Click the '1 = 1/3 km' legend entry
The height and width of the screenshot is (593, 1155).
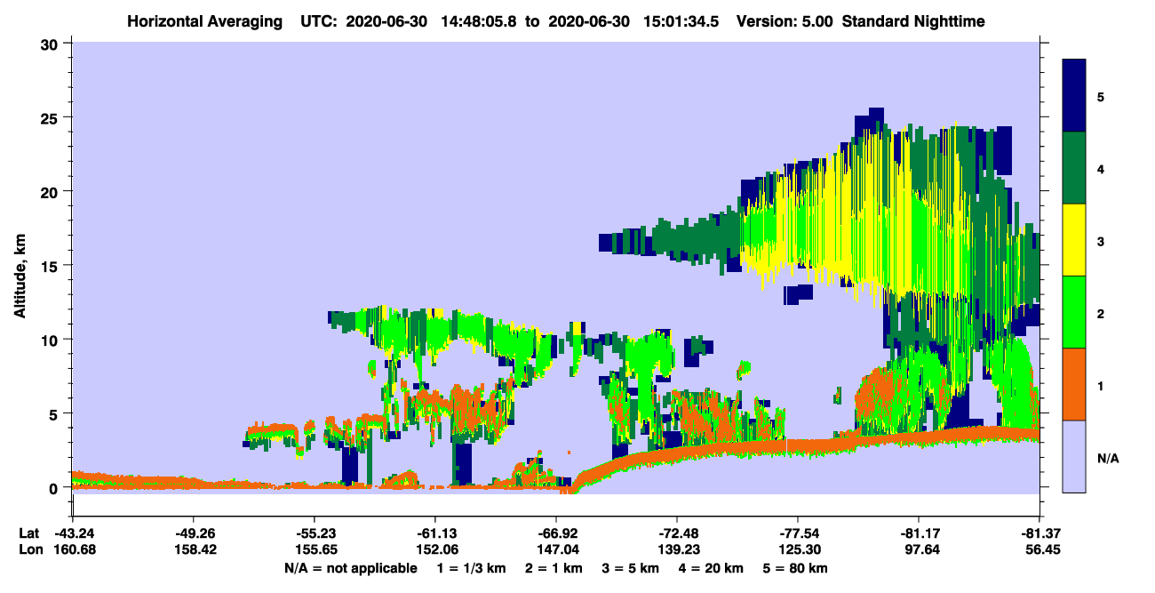[x=474, y=567]
